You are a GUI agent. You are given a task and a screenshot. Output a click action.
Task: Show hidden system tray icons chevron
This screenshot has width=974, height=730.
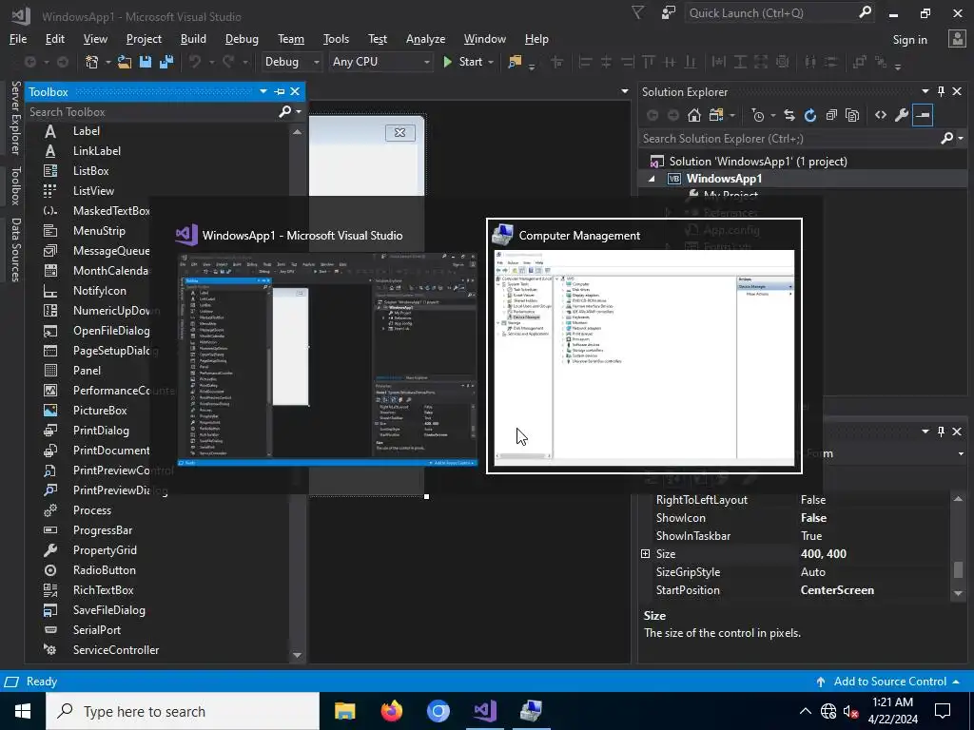pyautogui.click(x=805, y=711)
